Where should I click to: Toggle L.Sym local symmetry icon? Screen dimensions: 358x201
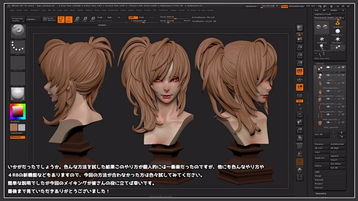[300, 95]
